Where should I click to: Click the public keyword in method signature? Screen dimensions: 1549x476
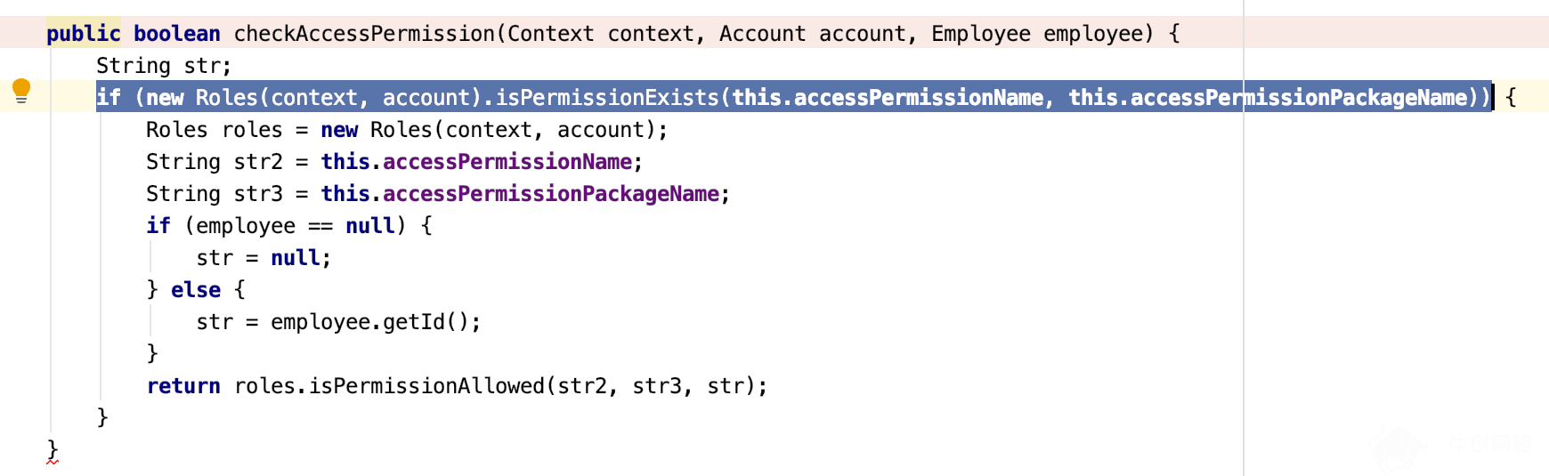click(x=84, y=34)
